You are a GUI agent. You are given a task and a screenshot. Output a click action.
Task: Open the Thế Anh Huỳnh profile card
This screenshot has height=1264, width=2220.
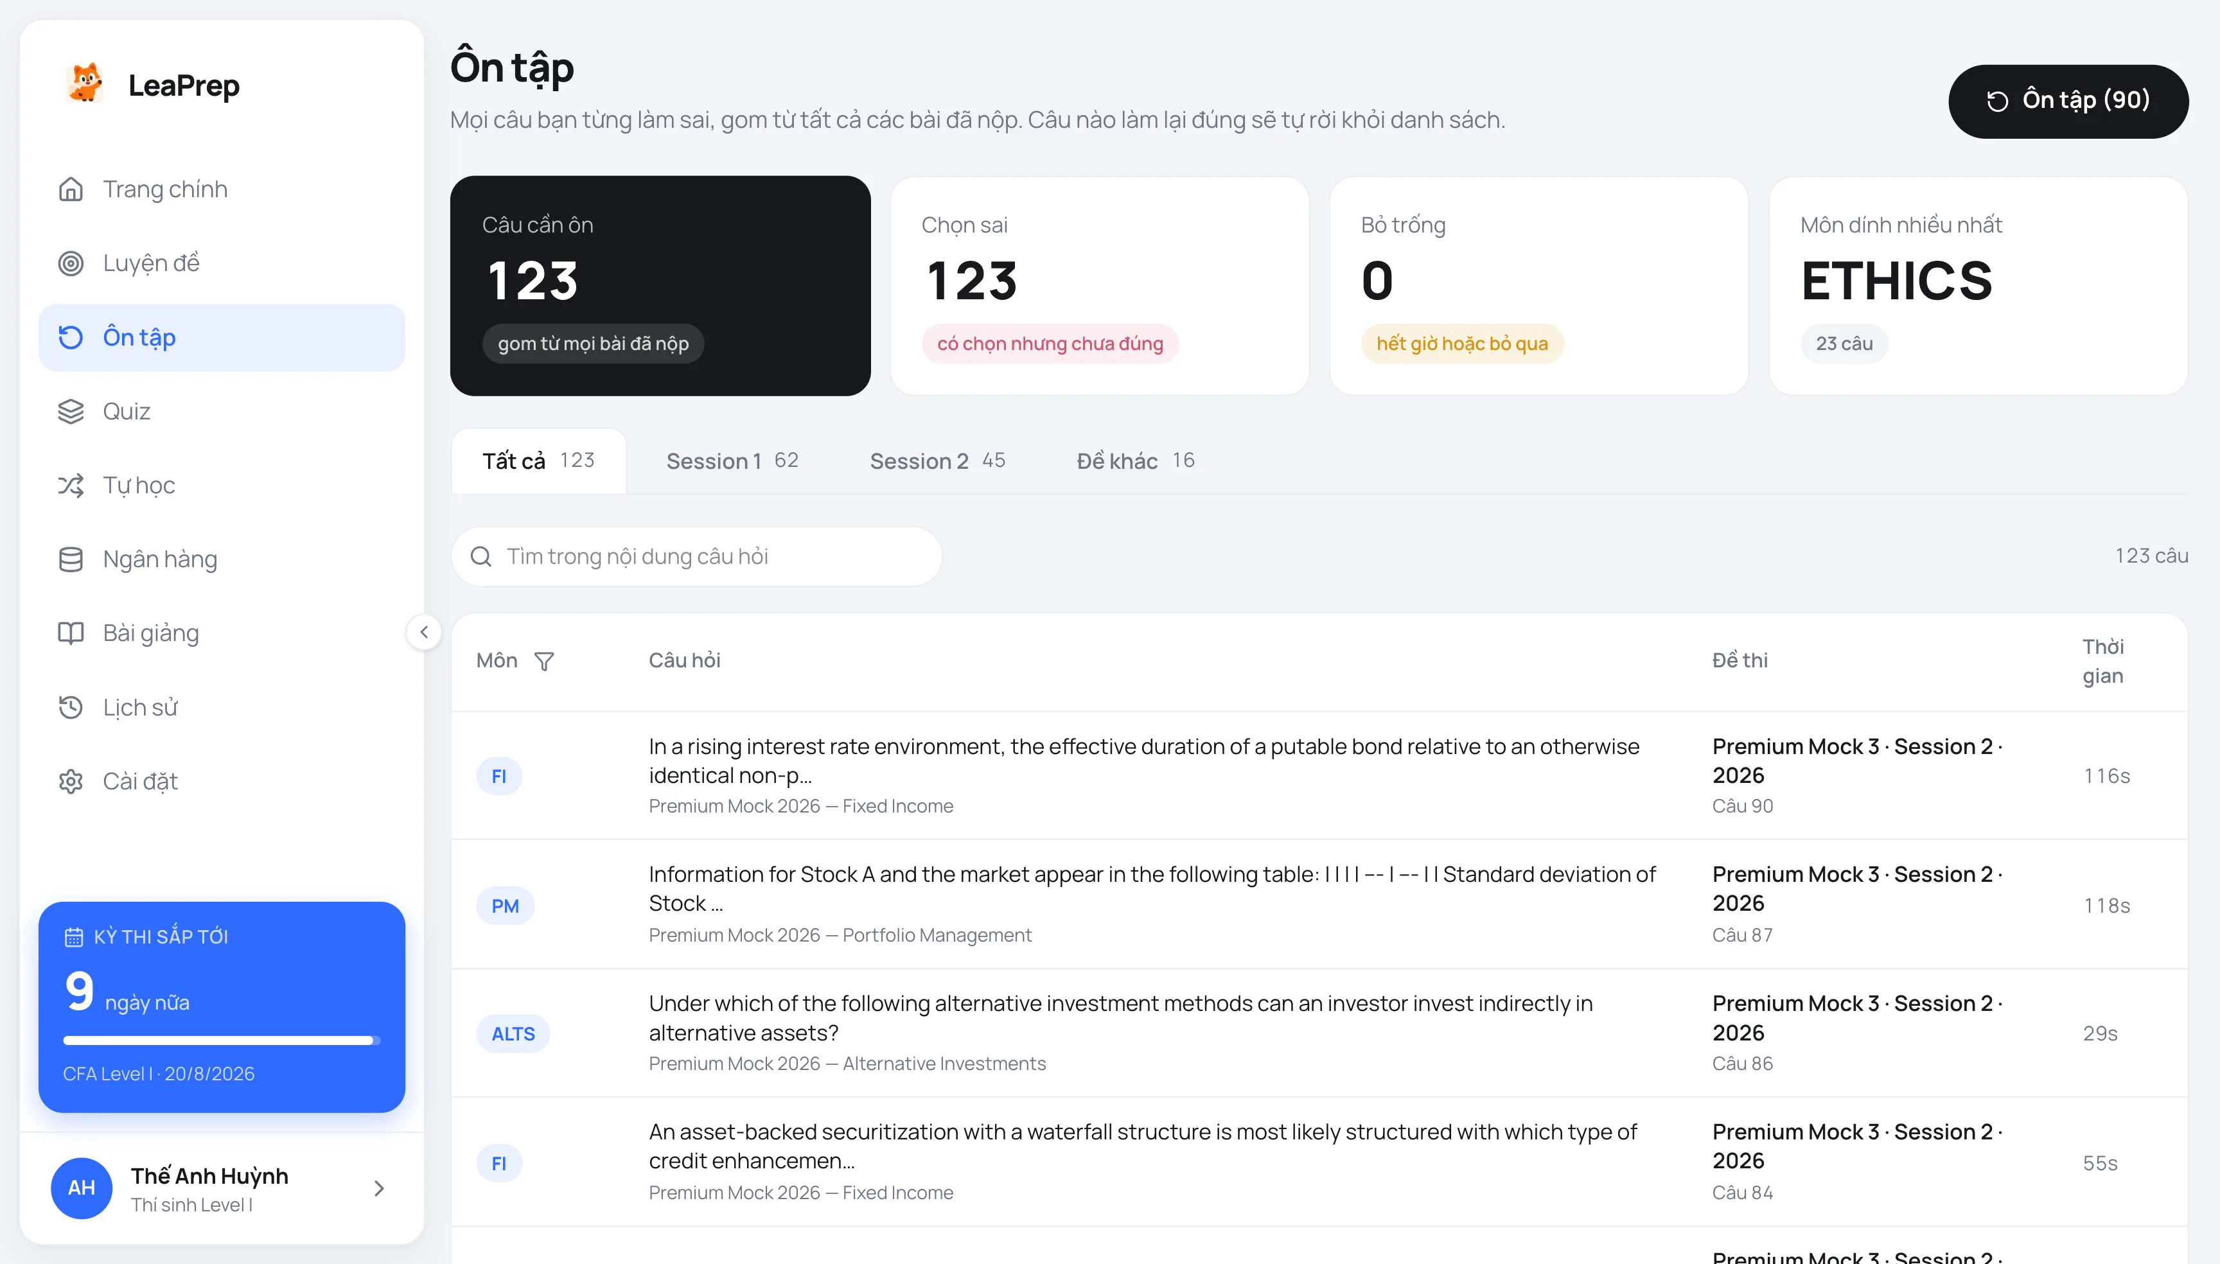point(222,1188)
